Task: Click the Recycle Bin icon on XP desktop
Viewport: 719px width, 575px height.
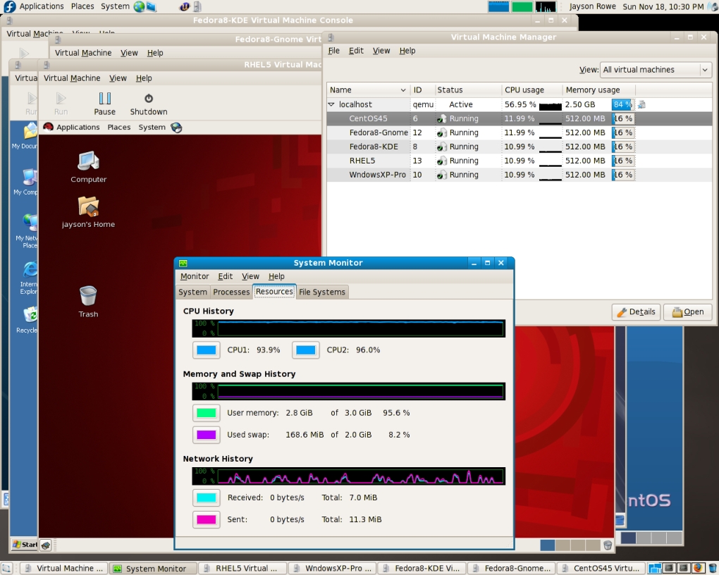Action: click(30, 314)
